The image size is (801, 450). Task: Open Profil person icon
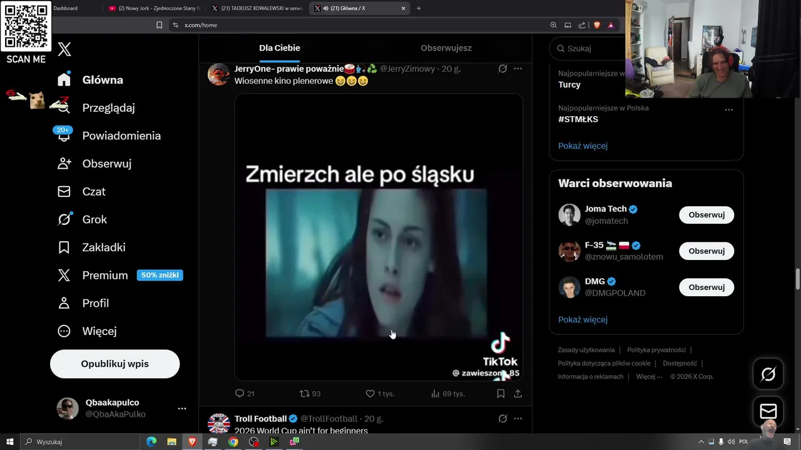pyautogui.click(x=64, y=303)
